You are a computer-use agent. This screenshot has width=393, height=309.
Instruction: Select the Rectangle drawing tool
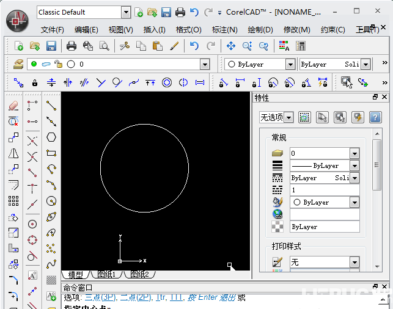(51, 153)
